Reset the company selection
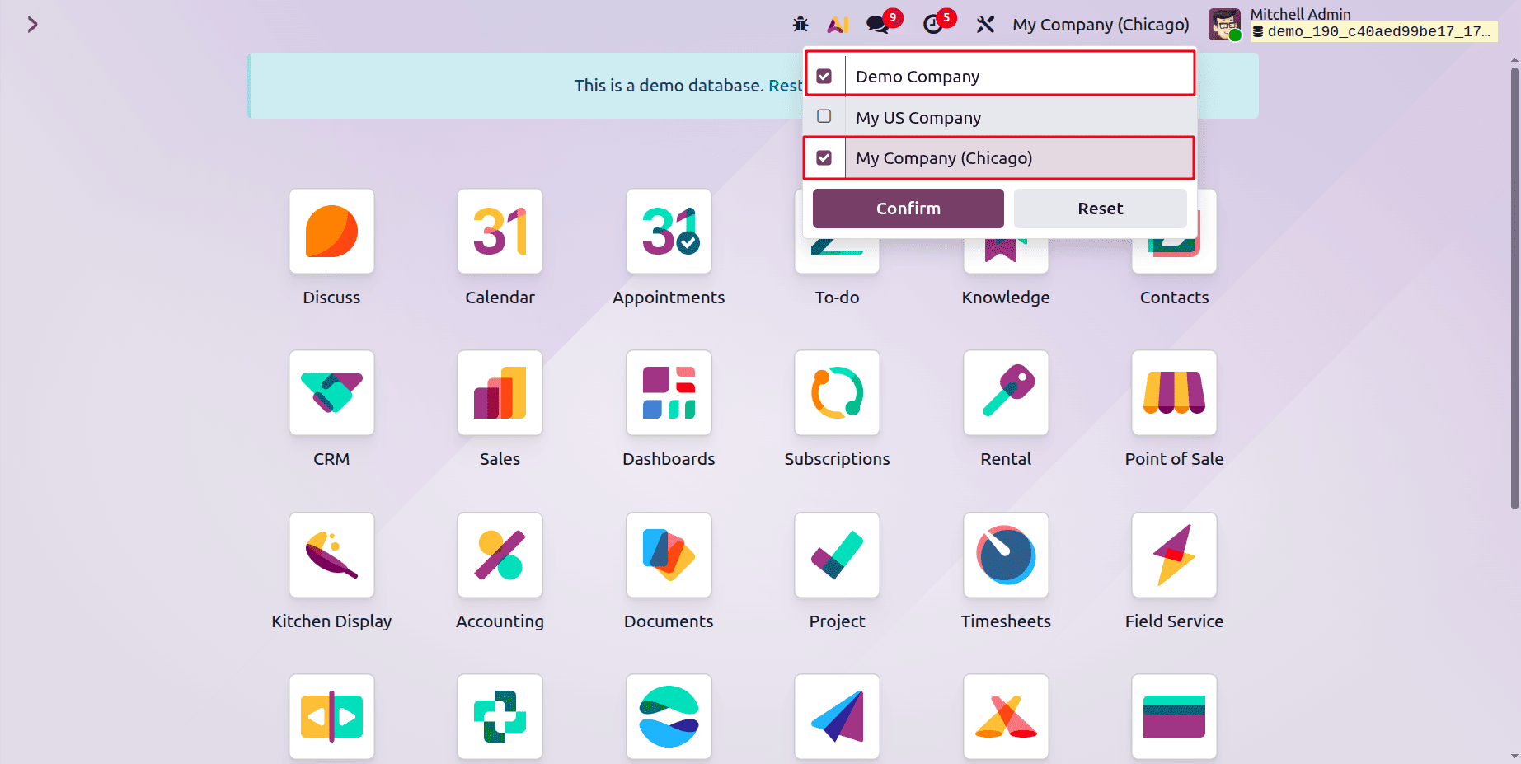 click(x=1100, y=208)
